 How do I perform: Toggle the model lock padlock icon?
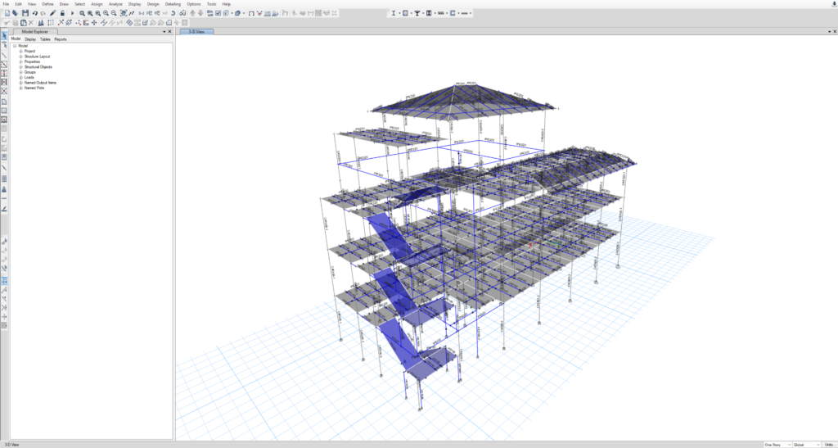pyautogui.click(x=62, y=13)
